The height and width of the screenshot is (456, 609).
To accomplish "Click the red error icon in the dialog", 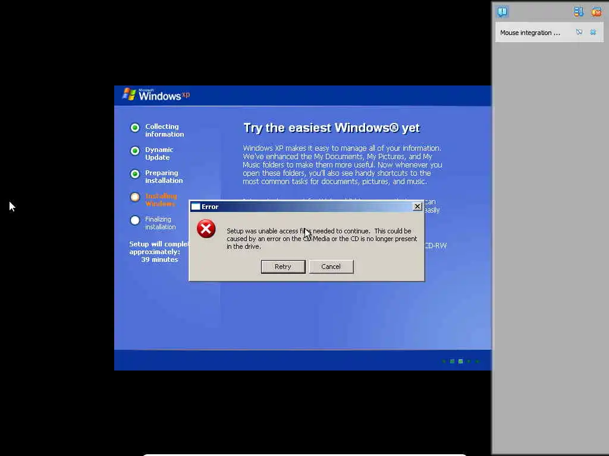I will coord(206,229).
